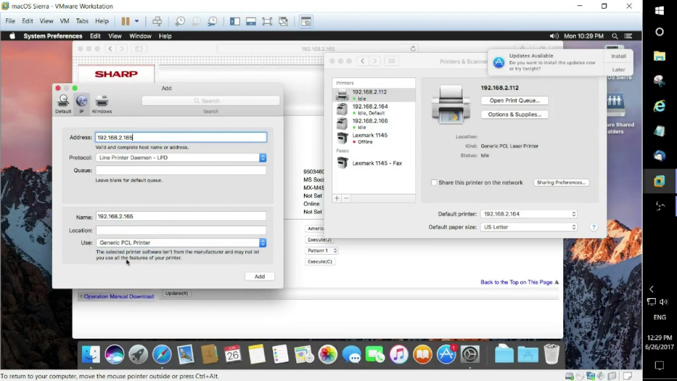Screen dimensions: 677x381
Task: Open Safari from the Dock
Action: (162, 355)
